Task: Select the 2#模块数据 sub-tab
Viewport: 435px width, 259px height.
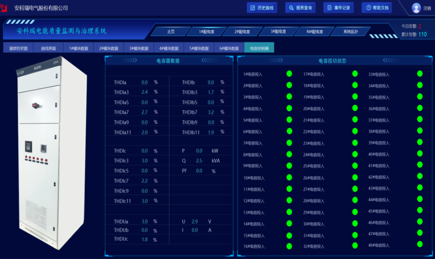Action: (x=109, y=48)
